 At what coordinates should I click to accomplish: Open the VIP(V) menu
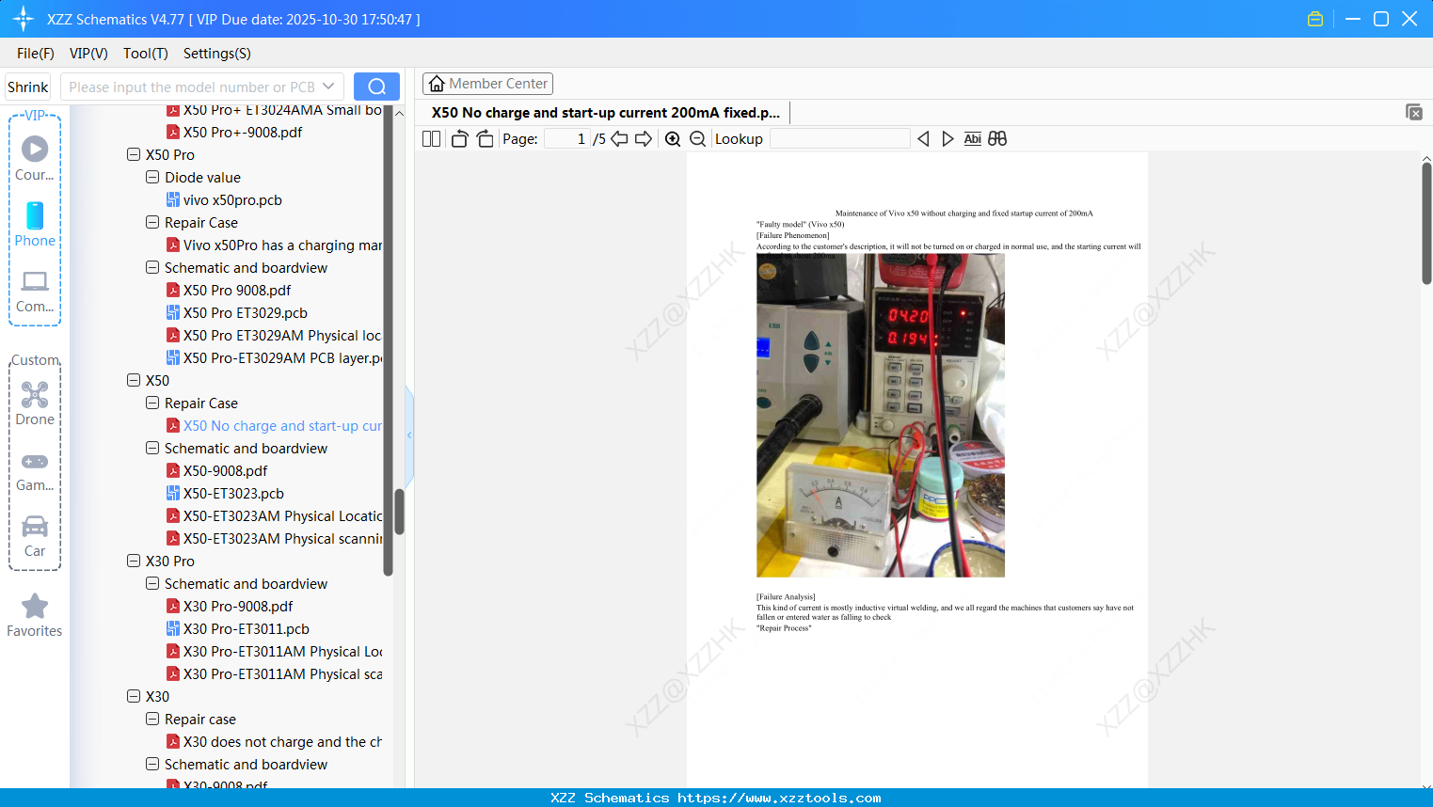(x=88, y=54)
